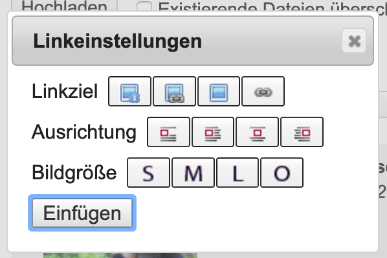Click the Hochladen button behind the dialog

(x=65, y=5)
